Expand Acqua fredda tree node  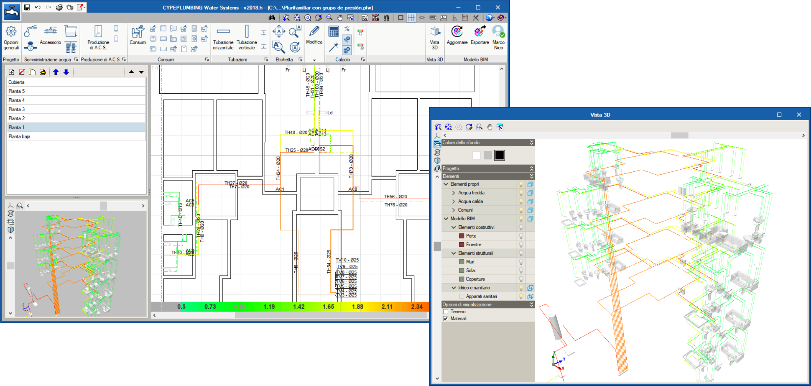454,193
